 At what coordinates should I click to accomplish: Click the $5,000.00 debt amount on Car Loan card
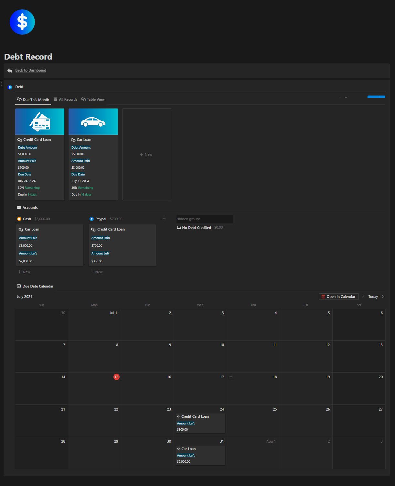pyautogui.click(x=78, y=154)
